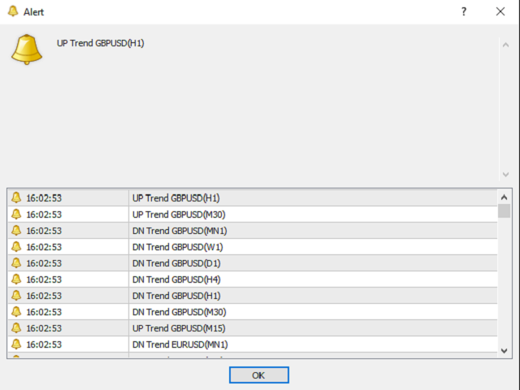Click bell icon beside UP Trend GBPUSD(H1) row

click(16, 197)
